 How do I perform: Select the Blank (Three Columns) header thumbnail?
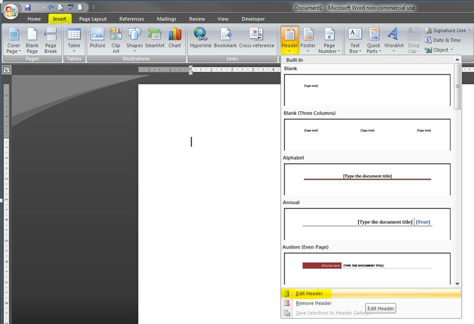[367, 134]
